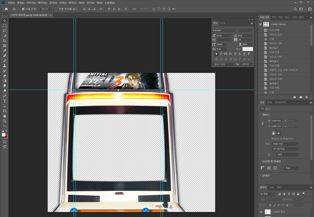The image size is (314, 217).
Task: Filter for adjustment layers icon
Action: click(x=284, y=194)
